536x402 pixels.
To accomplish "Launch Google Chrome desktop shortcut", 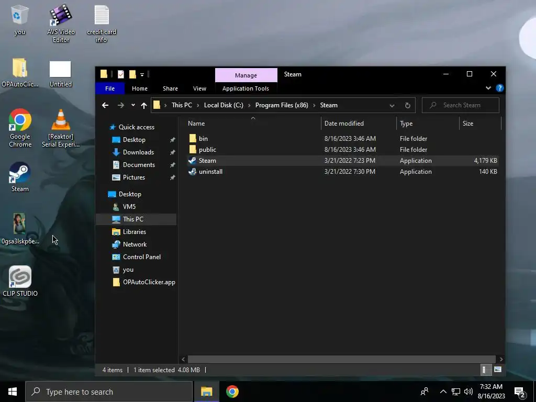I will (20, 128).
